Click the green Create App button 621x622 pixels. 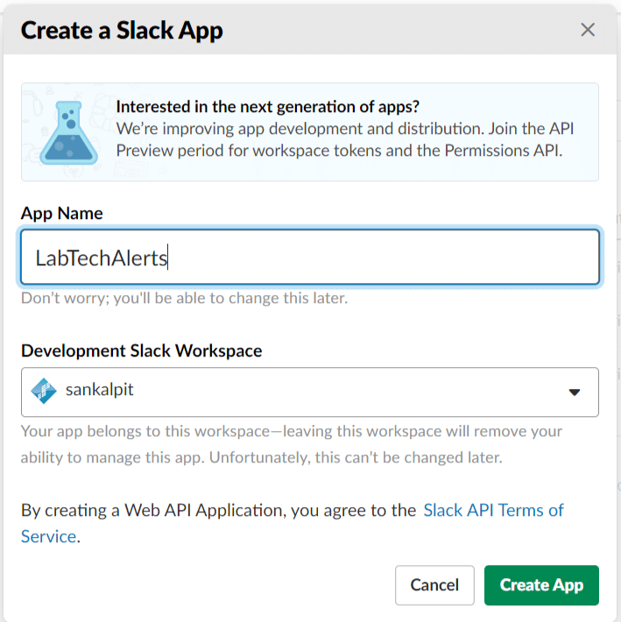click(541, 585)
